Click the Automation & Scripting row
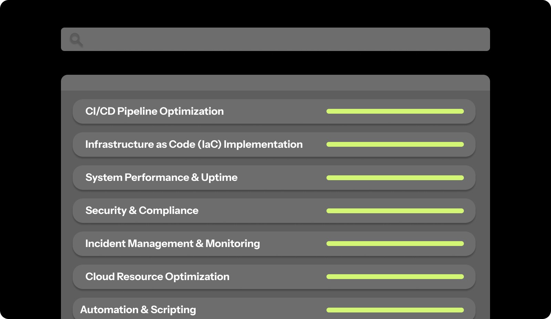This screenshot has height=319, width=551. coord(274,309)
